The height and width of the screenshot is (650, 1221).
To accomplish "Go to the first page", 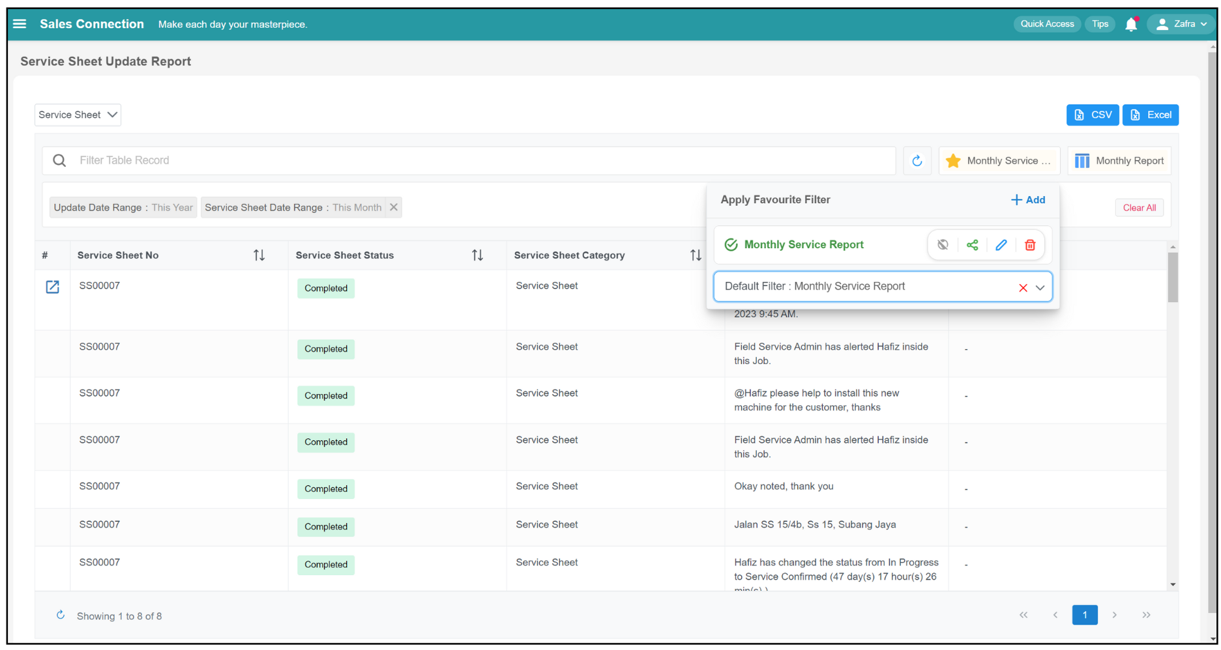I will pyautogui.click(x=1023, y=615).
